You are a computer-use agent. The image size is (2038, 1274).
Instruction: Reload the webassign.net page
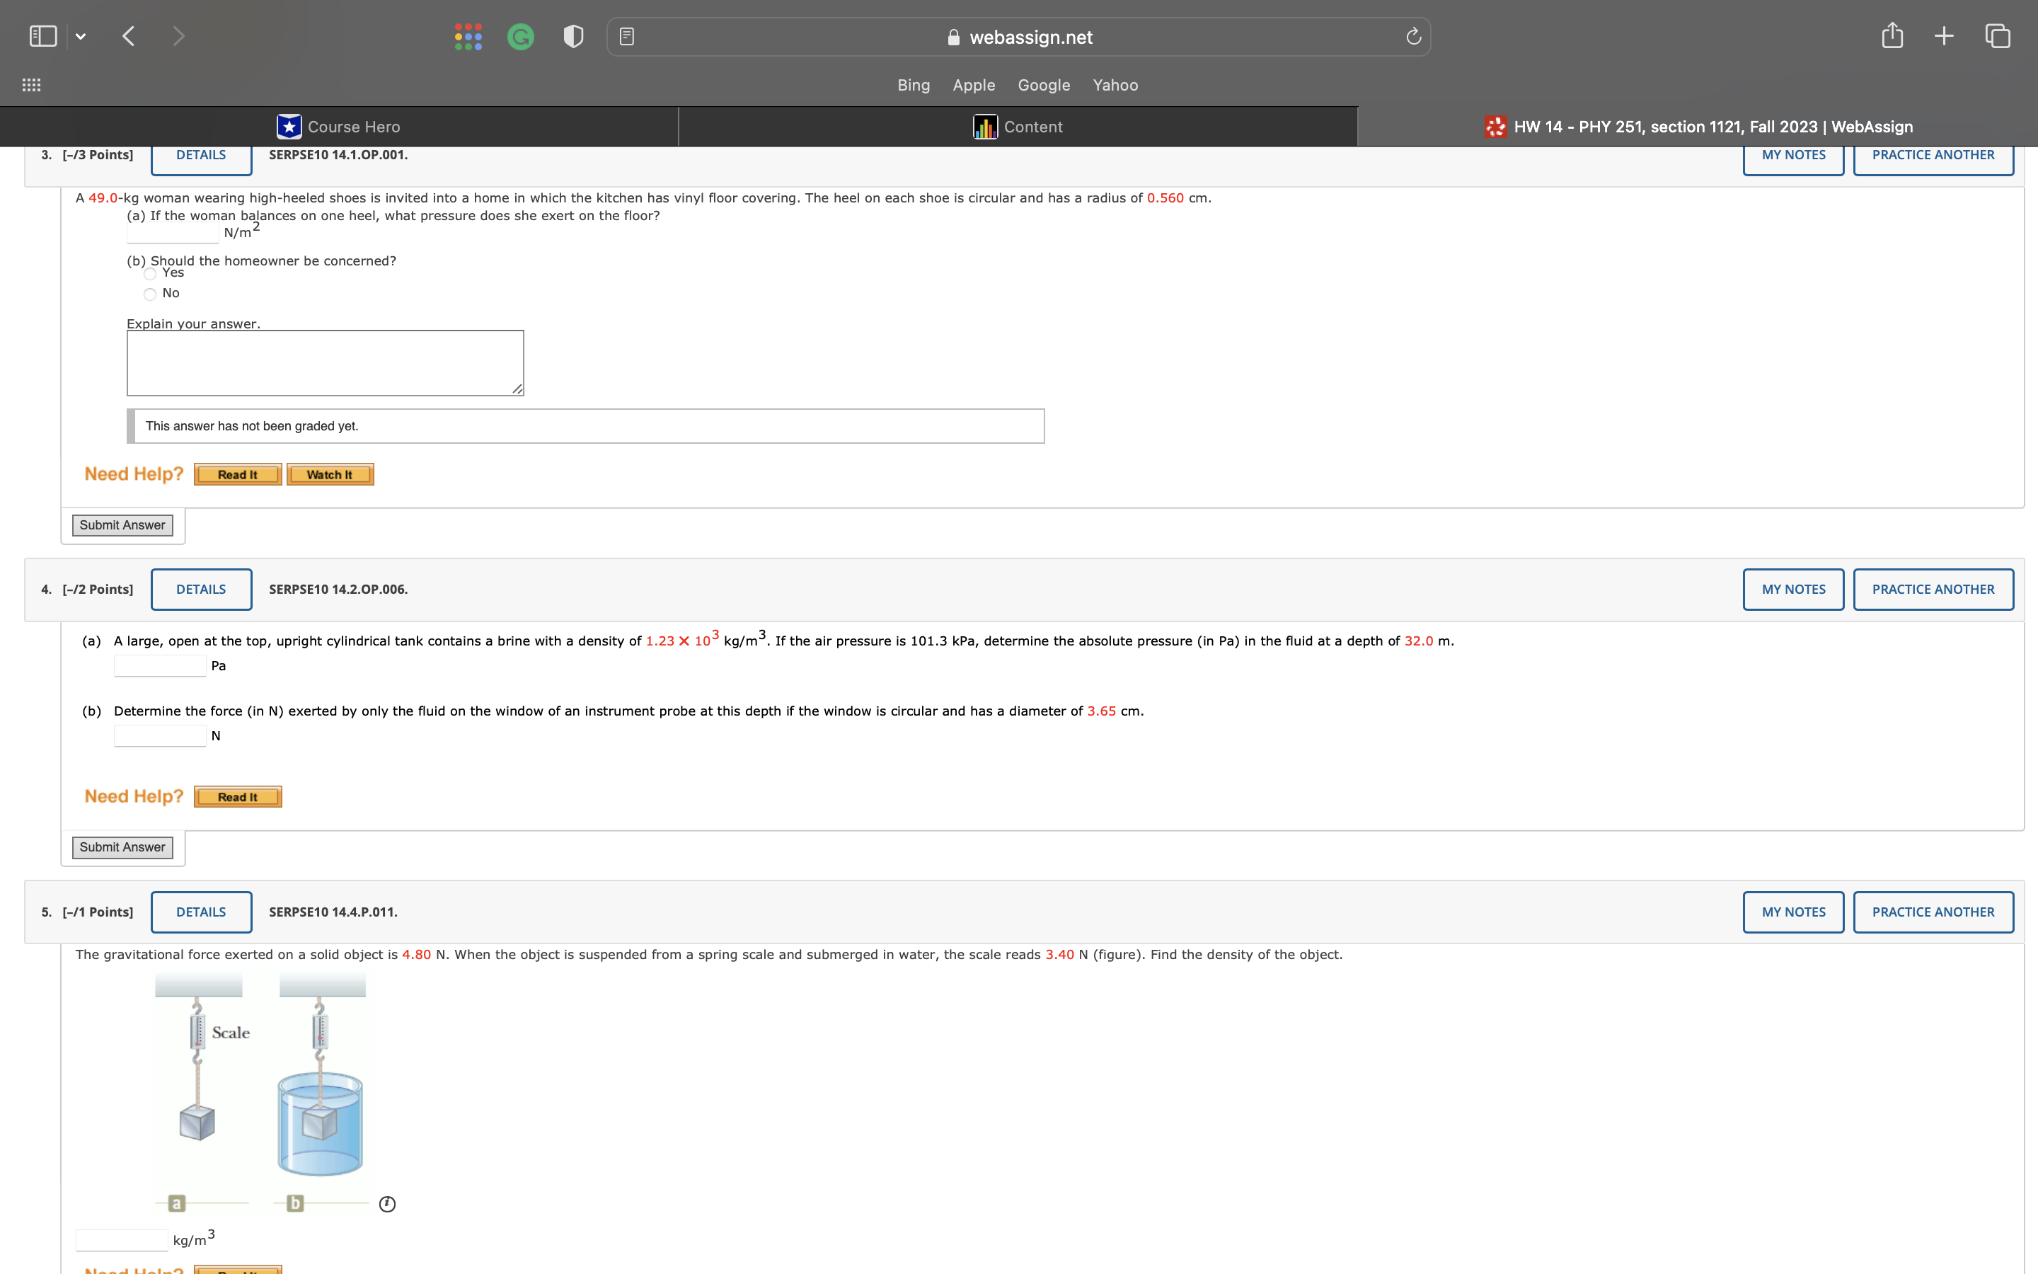coord(1412,35)
